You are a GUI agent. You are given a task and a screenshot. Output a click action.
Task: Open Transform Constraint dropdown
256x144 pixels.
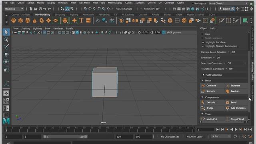(226, 69)
